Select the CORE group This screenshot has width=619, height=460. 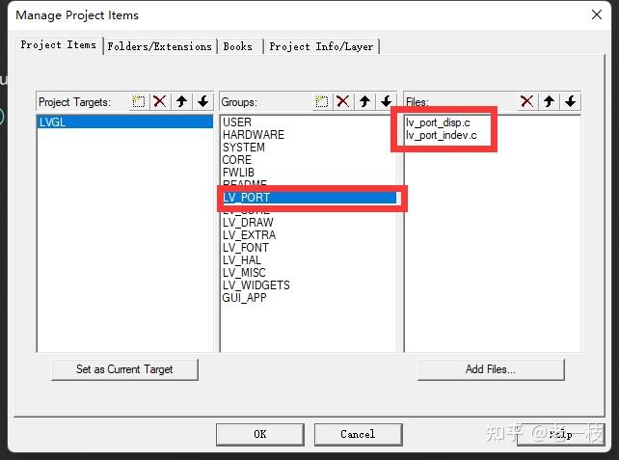point(309,160)
